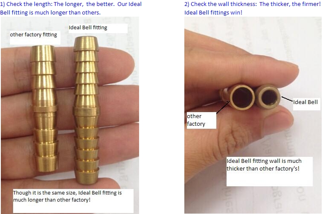Click the thick-walled Ideal Bell tube opening
Viewport: 323px width, 214px height.
268,96
